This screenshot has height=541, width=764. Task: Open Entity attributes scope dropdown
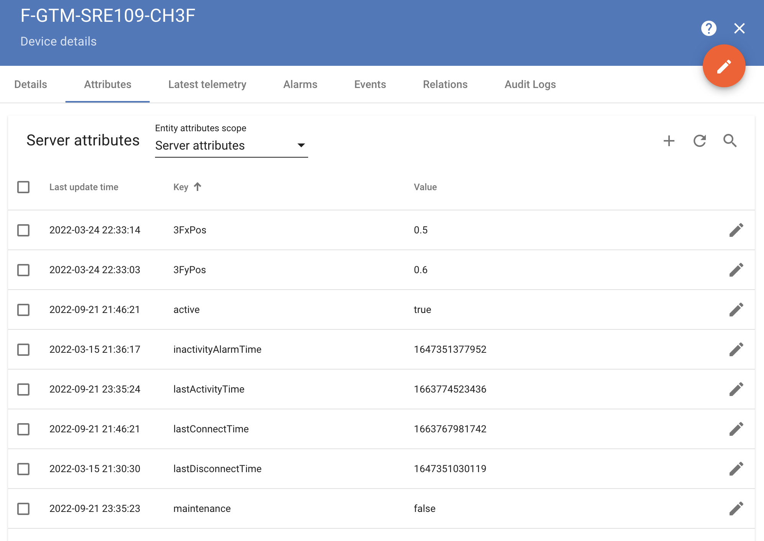click(x=231, y=145)
